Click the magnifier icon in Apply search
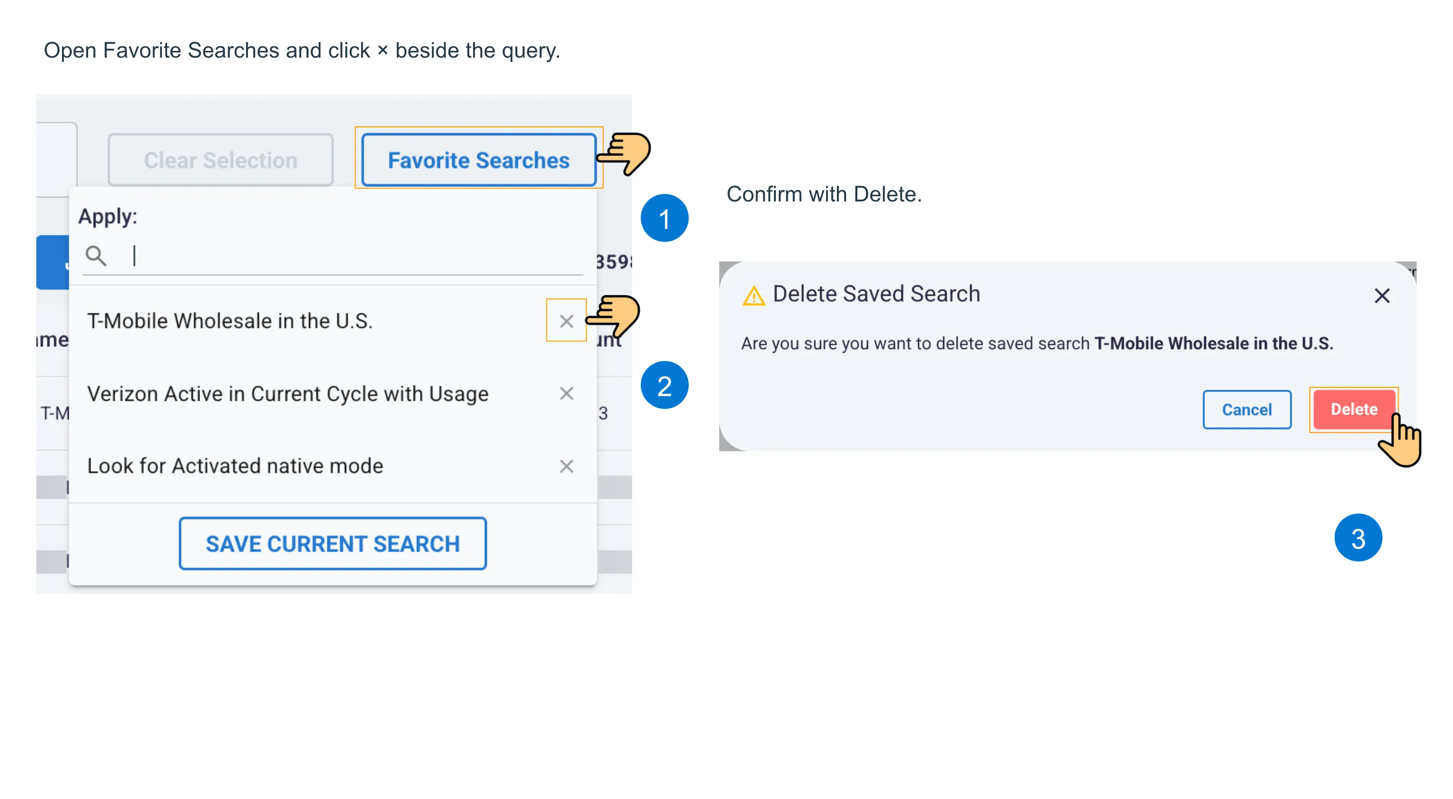Screen dimensions: 1453x799 tap(96, 256)
